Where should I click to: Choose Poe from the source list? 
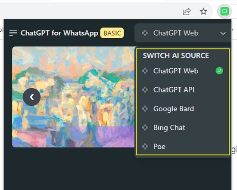(183, 147)
